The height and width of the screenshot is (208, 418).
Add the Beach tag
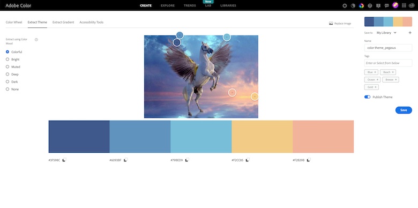coord(388,72)
